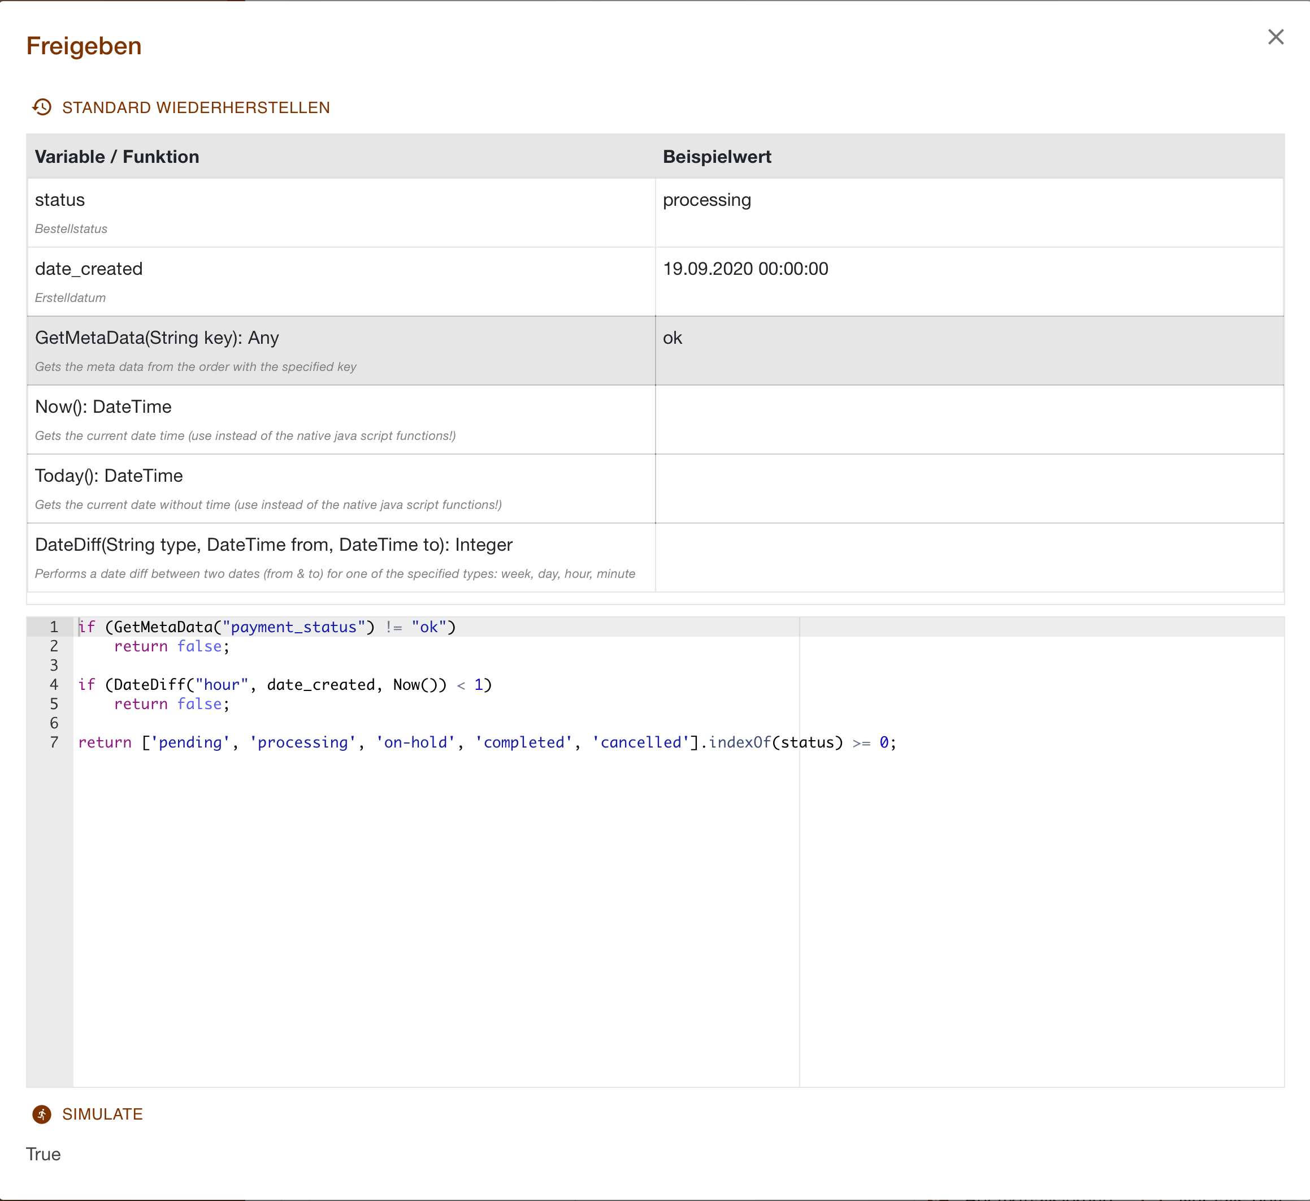The height and width of the screenshot is (1201, 1310).
Task: Edit the 'ok' example value cell
Action: (970, 351)
